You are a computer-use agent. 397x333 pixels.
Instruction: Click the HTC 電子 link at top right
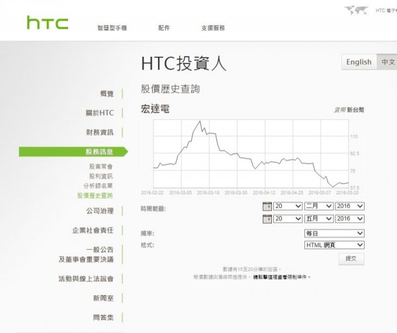click(386, 11)
